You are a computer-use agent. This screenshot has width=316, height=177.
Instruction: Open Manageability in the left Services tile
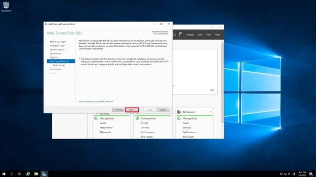[x=107, y=118]
